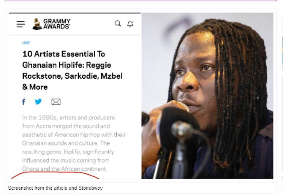The width and height of the screenshot is (283, 195).
Task: Click the Grammy gramophone logo
Action: point(37,24)
